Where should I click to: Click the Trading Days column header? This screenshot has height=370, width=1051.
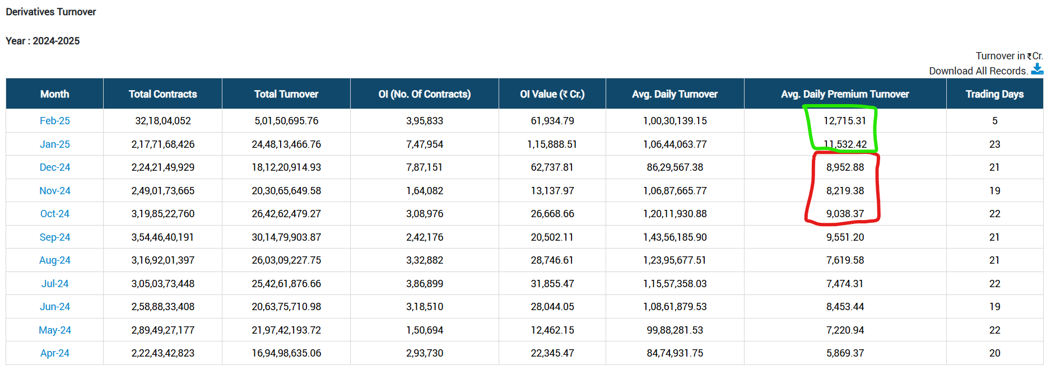994,94
